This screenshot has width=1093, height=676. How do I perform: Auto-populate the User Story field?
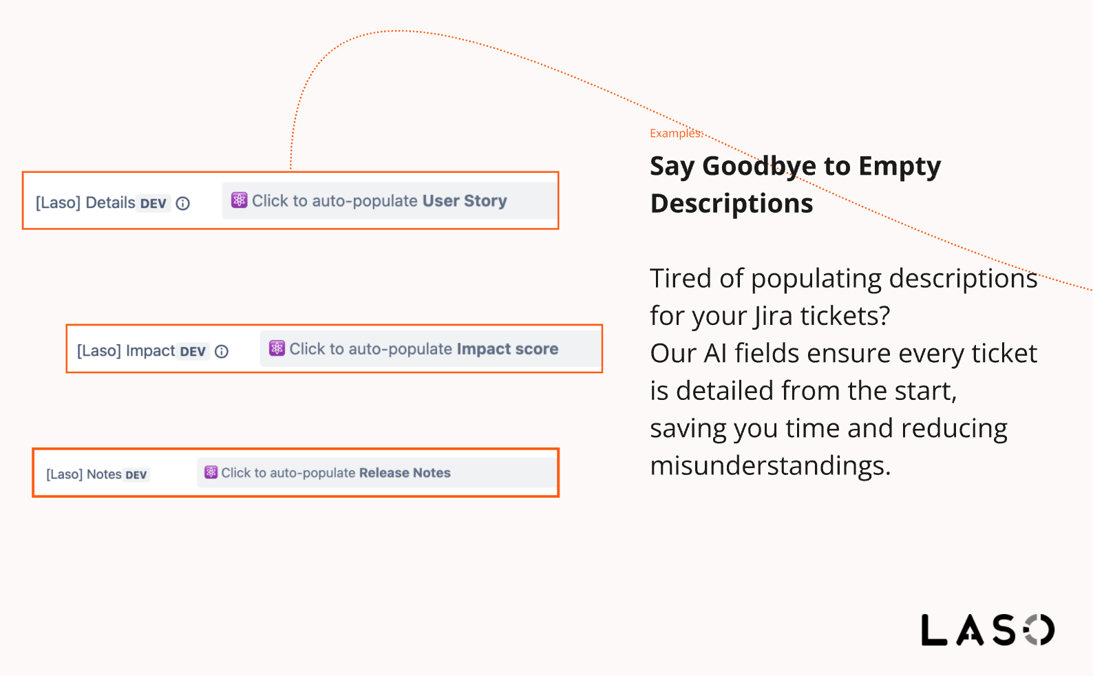pos(389,200)
